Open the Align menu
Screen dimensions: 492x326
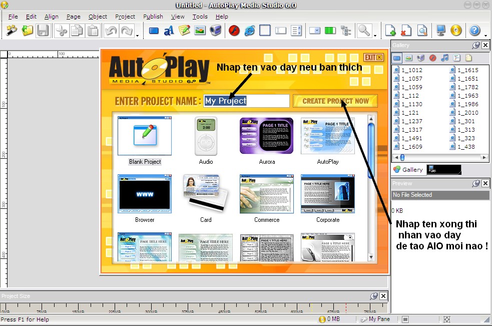(x=52, y=17)
